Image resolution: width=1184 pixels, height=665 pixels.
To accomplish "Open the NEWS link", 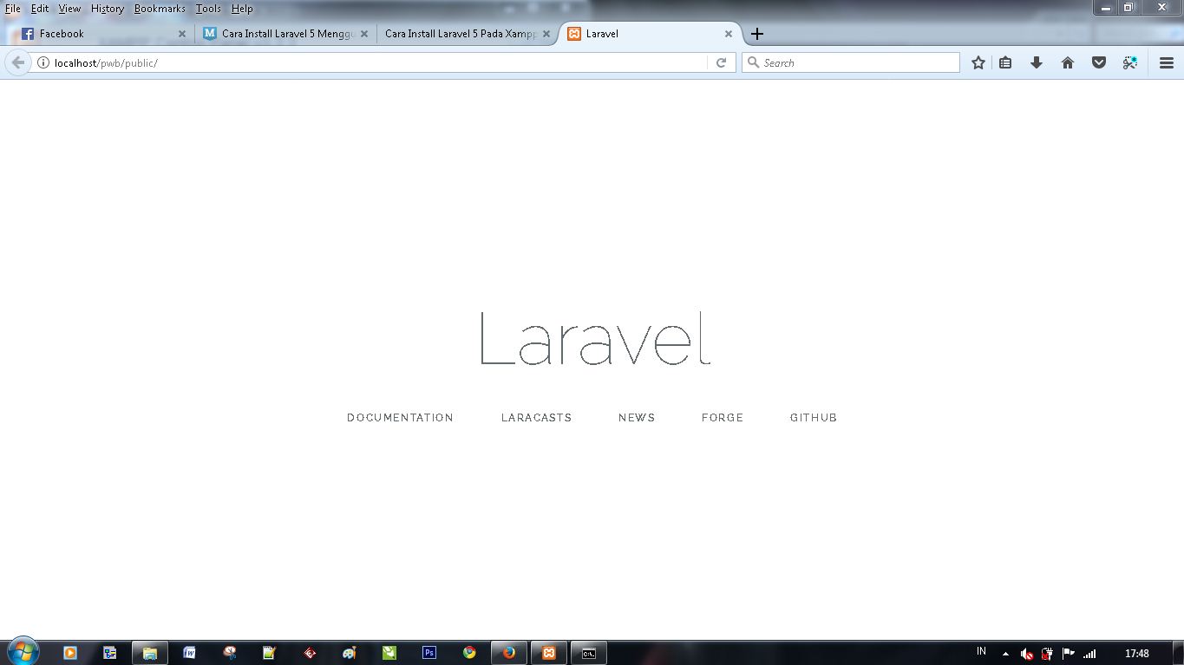I will (637, 418).
